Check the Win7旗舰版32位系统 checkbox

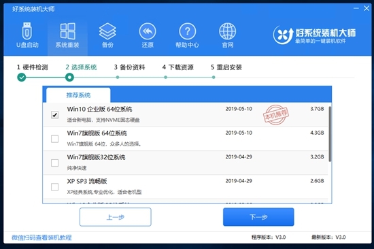tap(55, 163)
